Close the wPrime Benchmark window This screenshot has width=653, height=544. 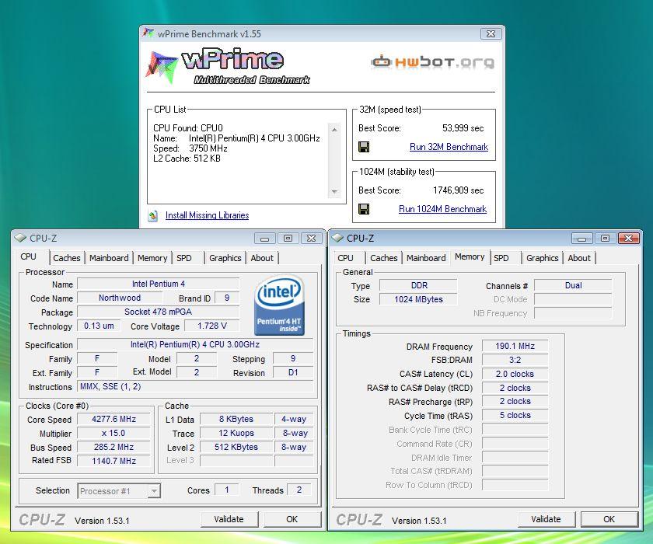pos(491,33)
